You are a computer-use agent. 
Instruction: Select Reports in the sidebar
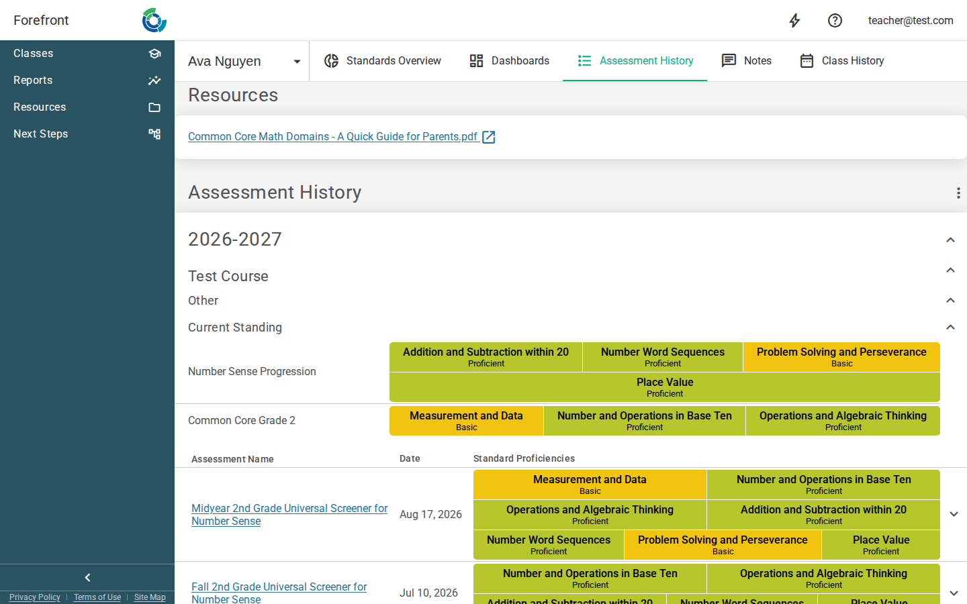[x=87, y=81]
